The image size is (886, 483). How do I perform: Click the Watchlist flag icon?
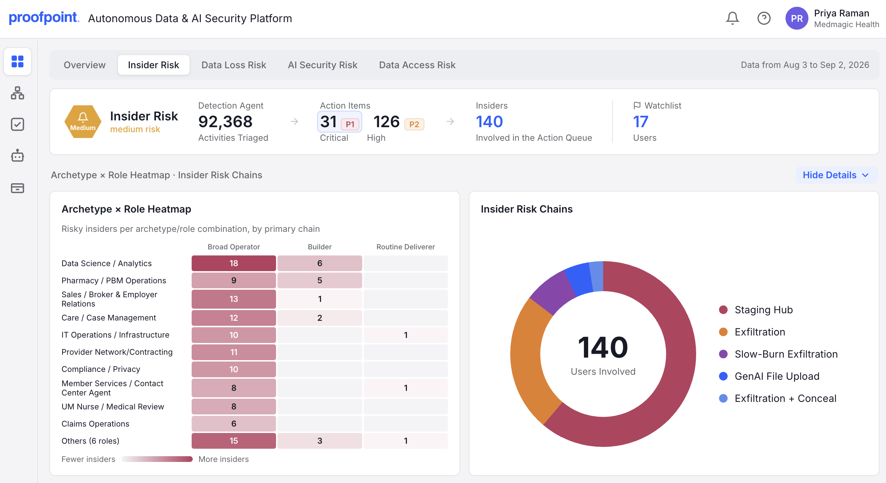pos(637,105)
